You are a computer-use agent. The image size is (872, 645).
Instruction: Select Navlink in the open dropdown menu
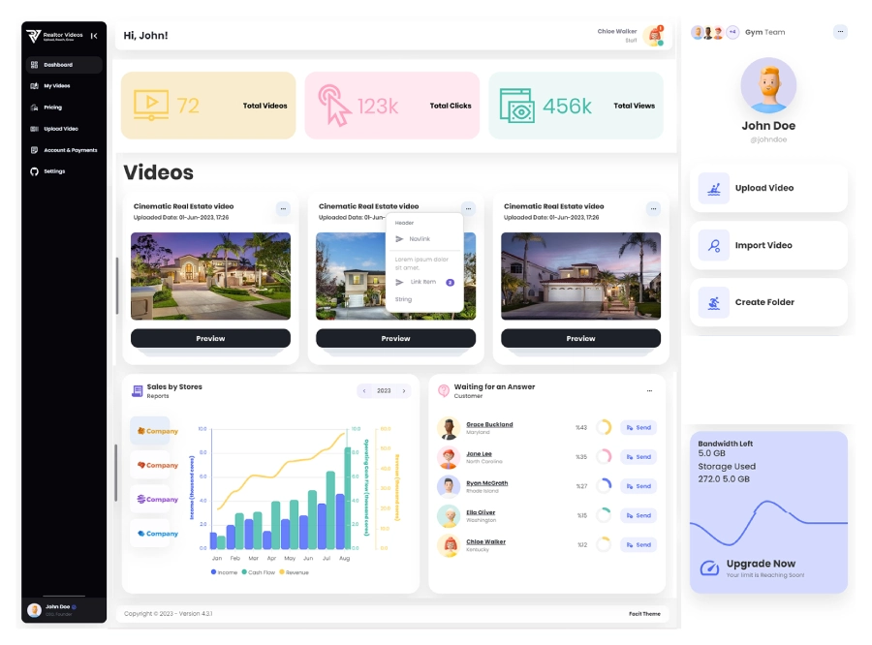pyautogui.click(x=420, y=239)
